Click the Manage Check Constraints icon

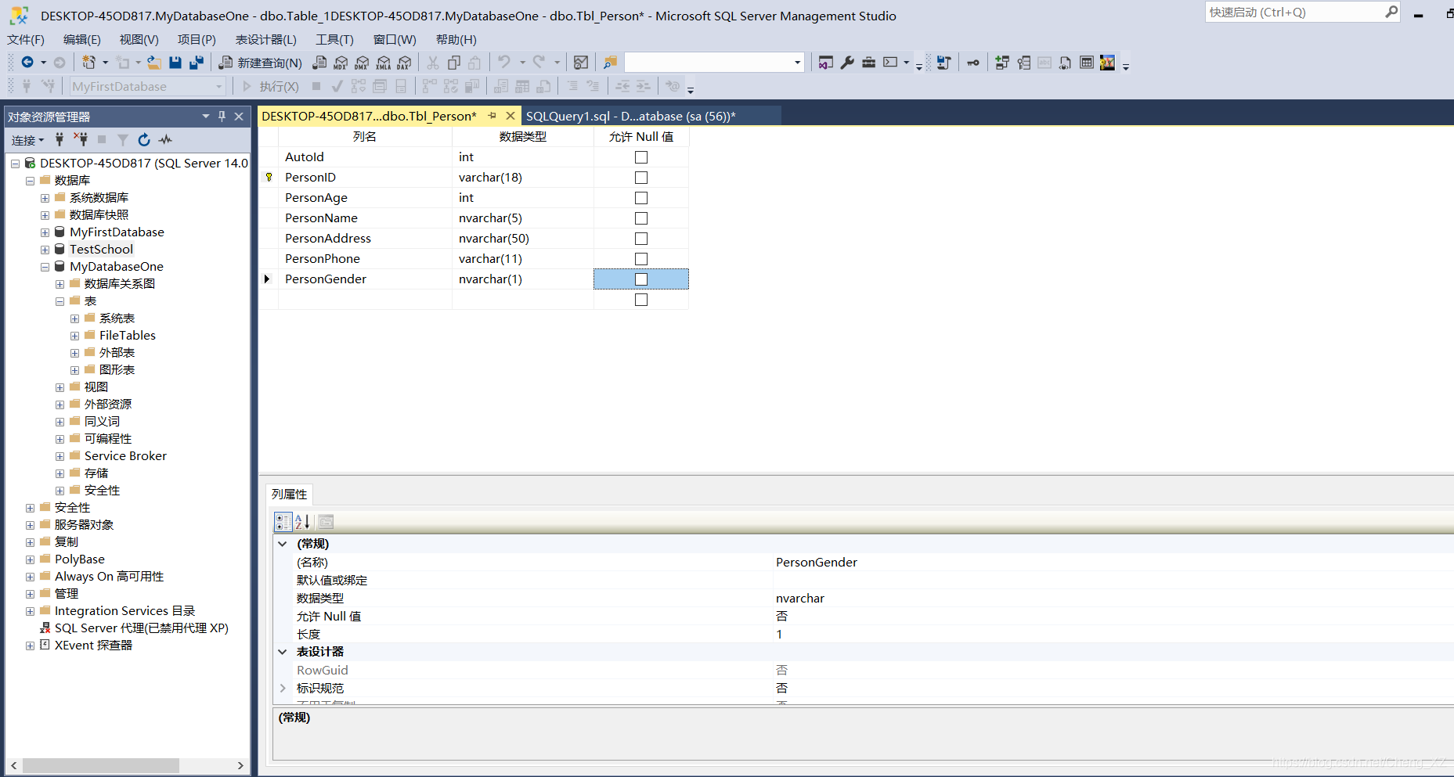tap(1087, 63)
